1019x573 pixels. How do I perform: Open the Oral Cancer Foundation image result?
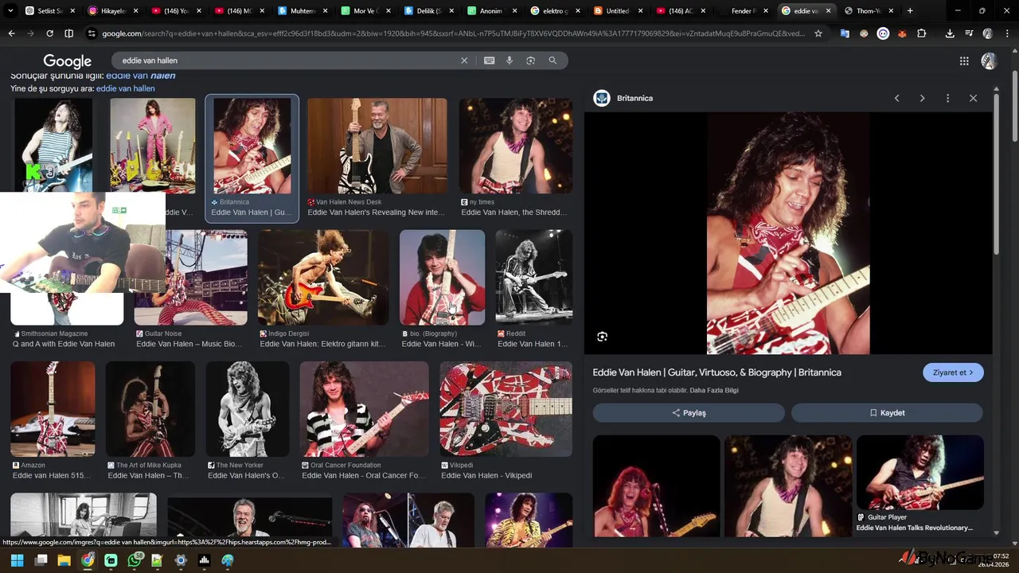364,409
